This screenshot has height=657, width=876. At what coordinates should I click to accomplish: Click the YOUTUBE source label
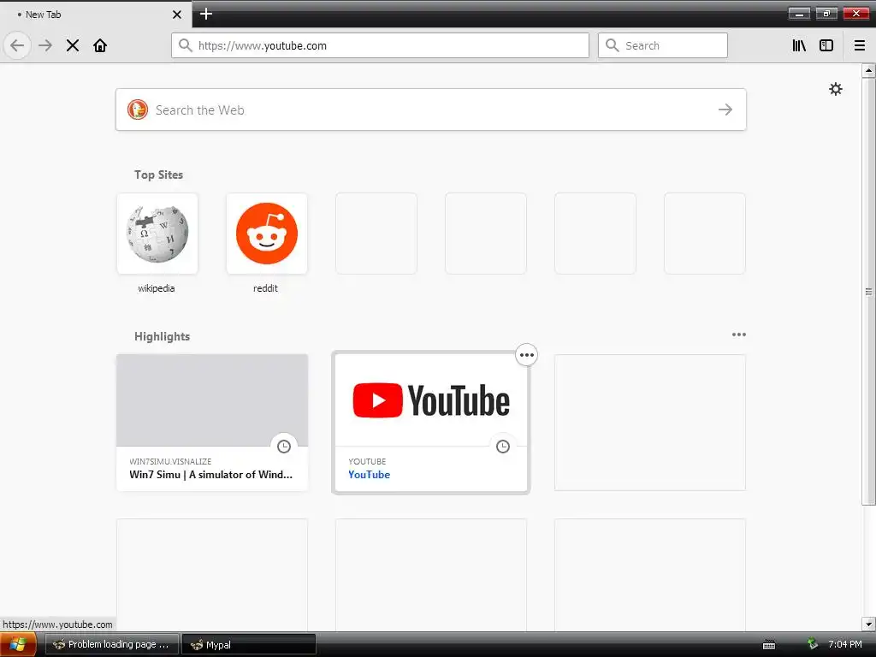(367, 461)
